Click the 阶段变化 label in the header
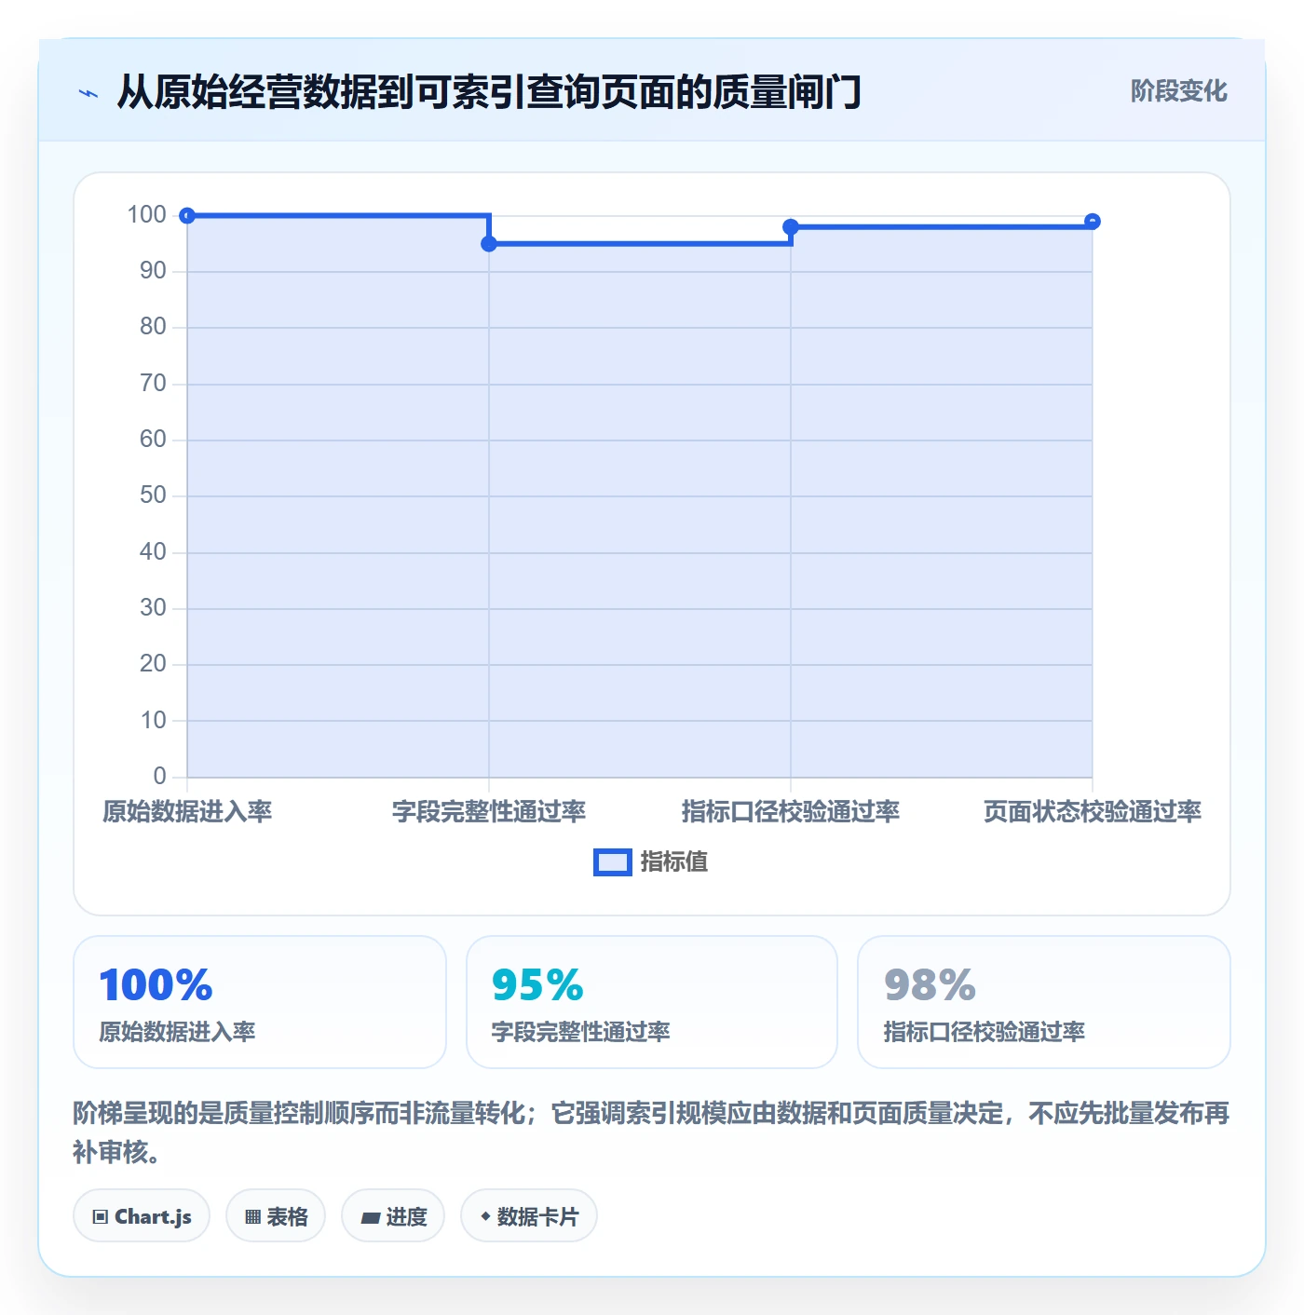The image size is (1304, 1315). click(1178, 91)
